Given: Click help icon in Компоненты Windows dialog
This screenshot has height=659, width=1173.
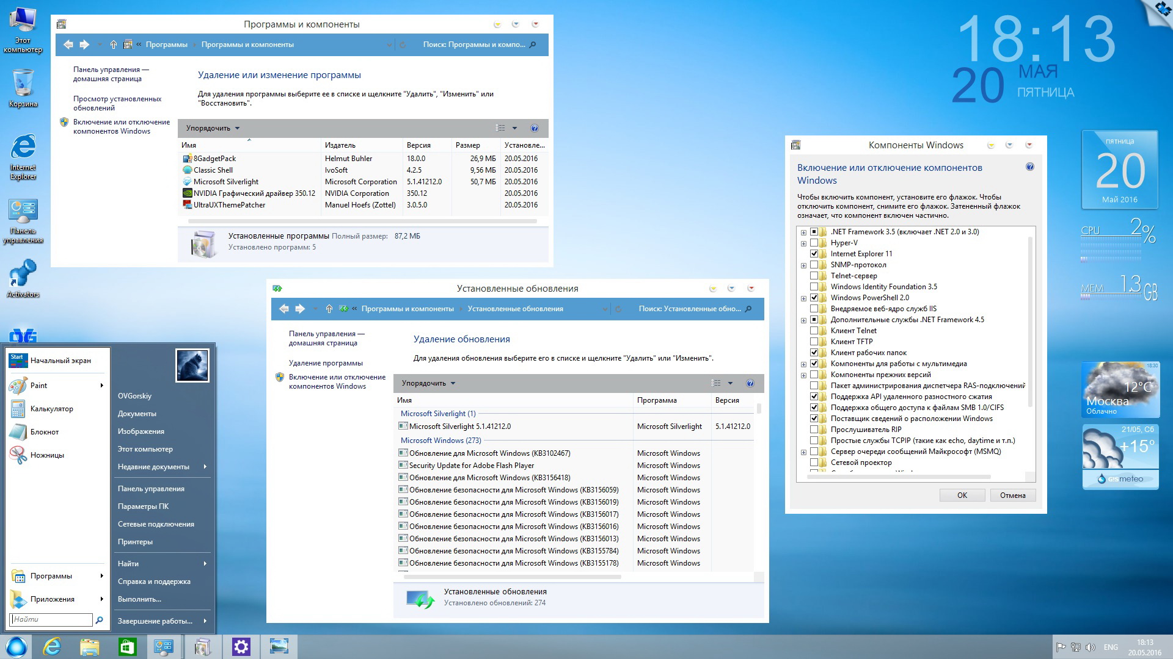Looking at the screenshot, I should coord(1030,167).
